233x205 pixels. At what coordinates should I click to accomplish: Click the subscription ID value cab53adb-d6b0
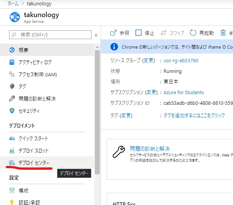point(198,103)
